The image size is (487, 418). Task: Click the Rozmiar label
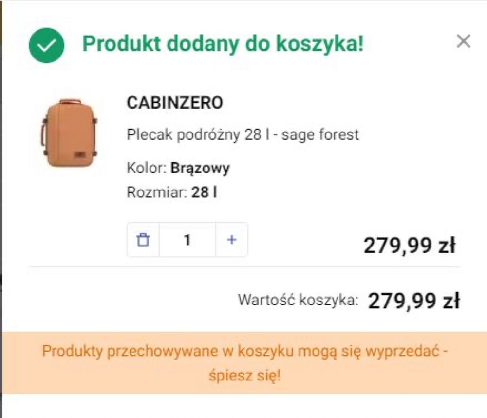coord(156,192)
